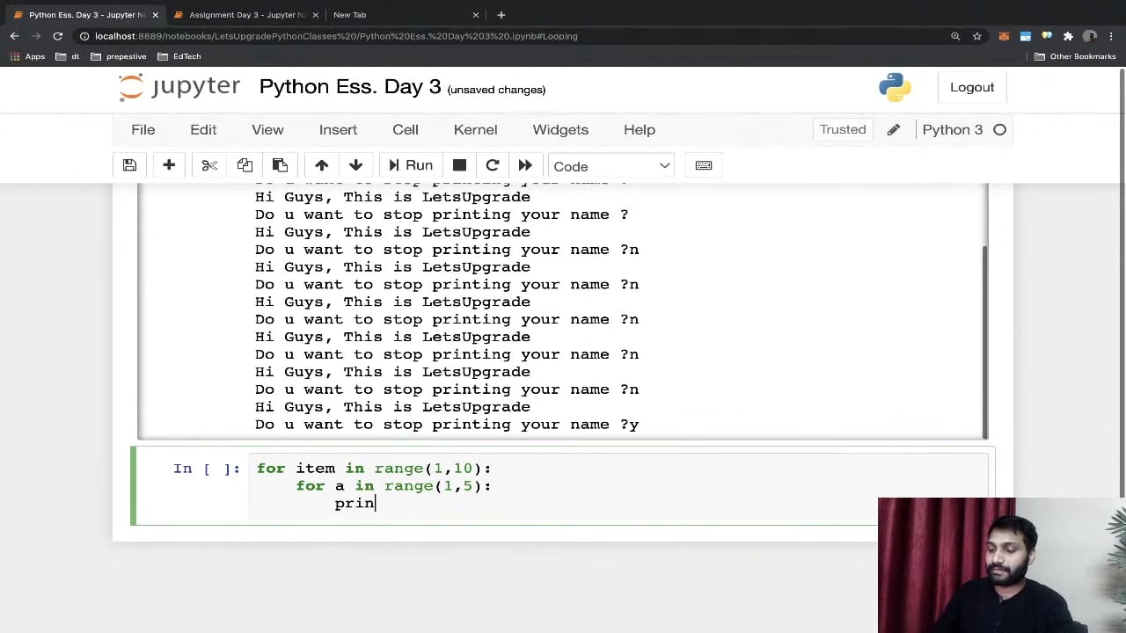Open the Edit menu
Screen dimensions: 1126x633
[203, 130]
